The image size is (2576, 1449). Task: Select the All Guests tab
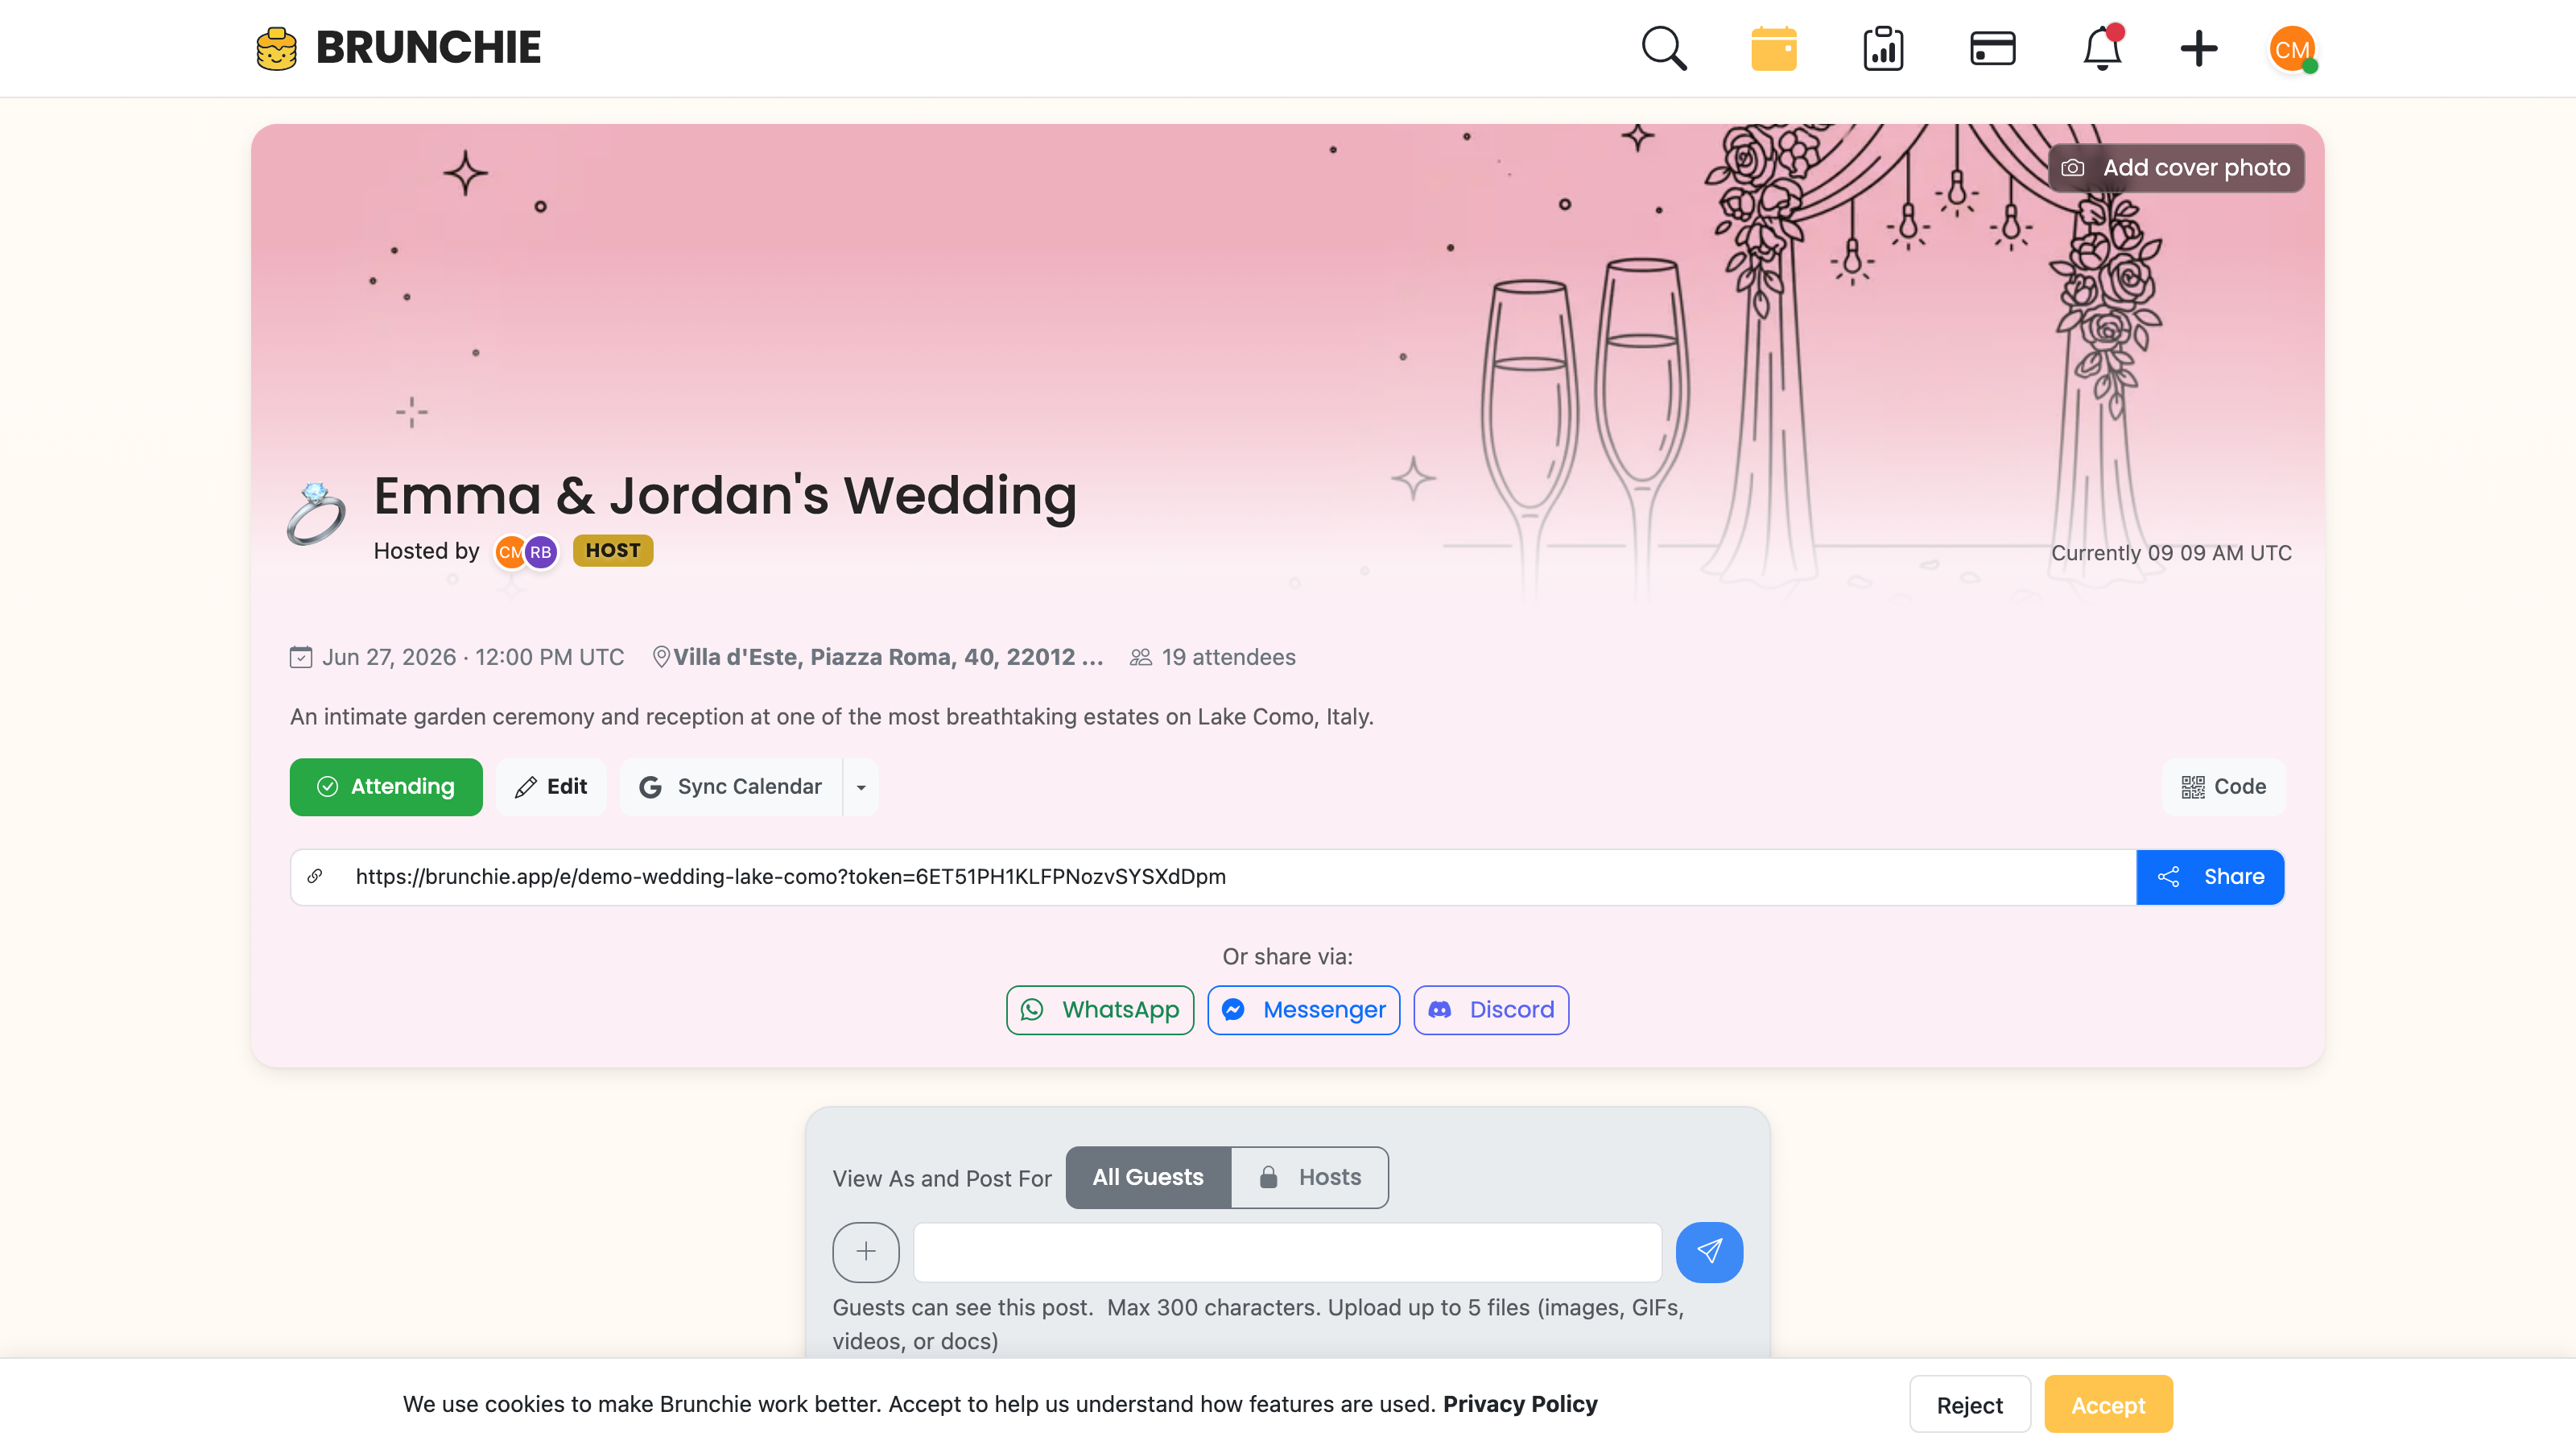pyautogui.click(x=1148, y=1177)
